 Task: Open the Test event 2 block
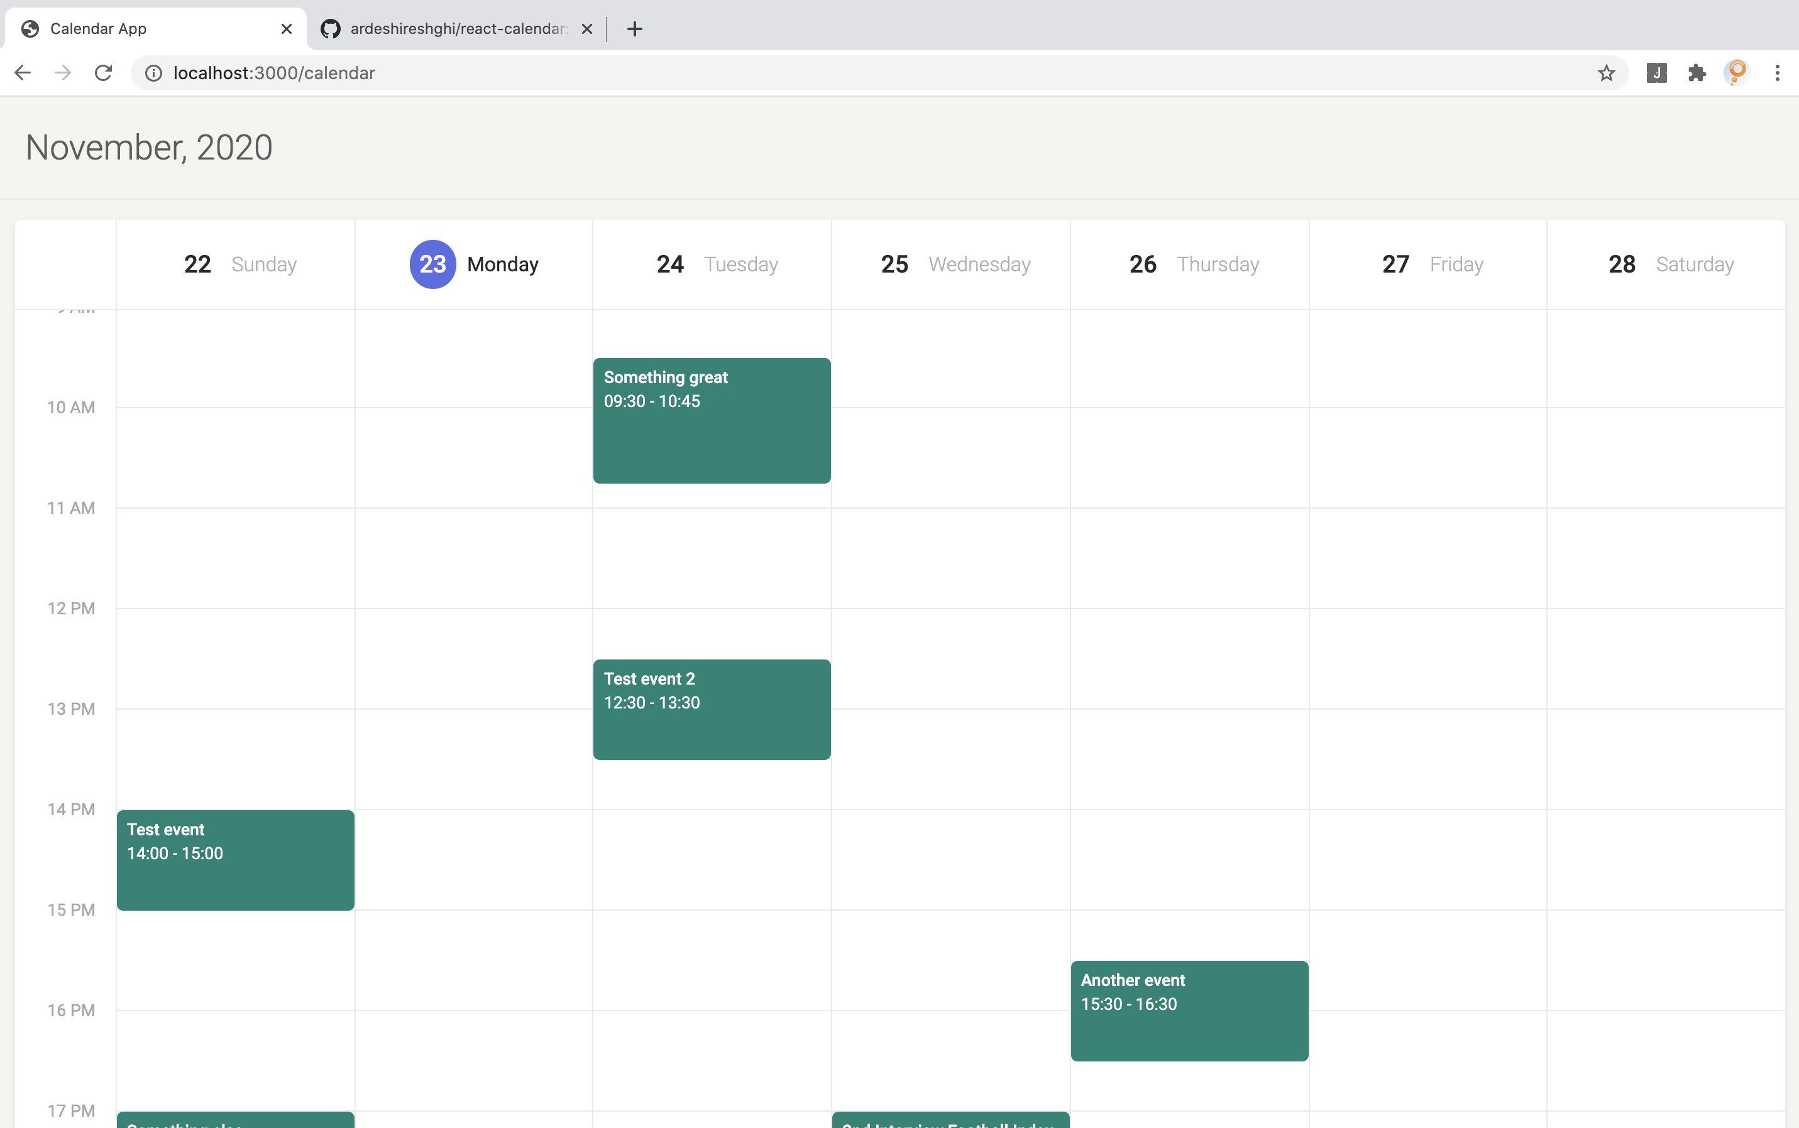click(712, 708)
